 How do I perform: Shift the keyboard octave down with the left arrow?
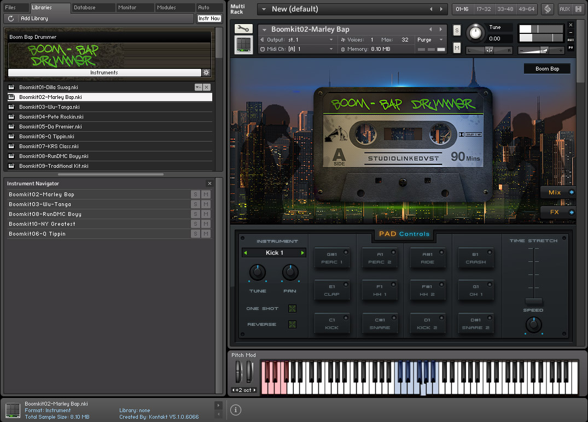[233, 390]
